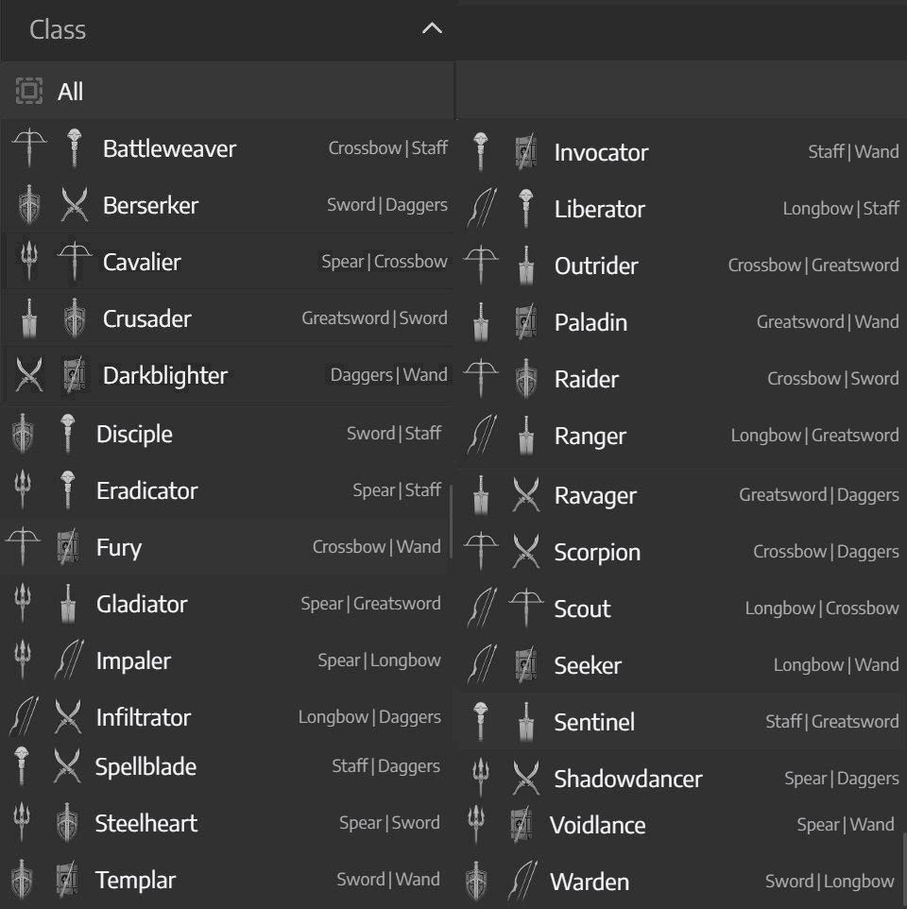Click the staff icon beside Invocator
Screen dimensions: 907x909
point(480,152)
